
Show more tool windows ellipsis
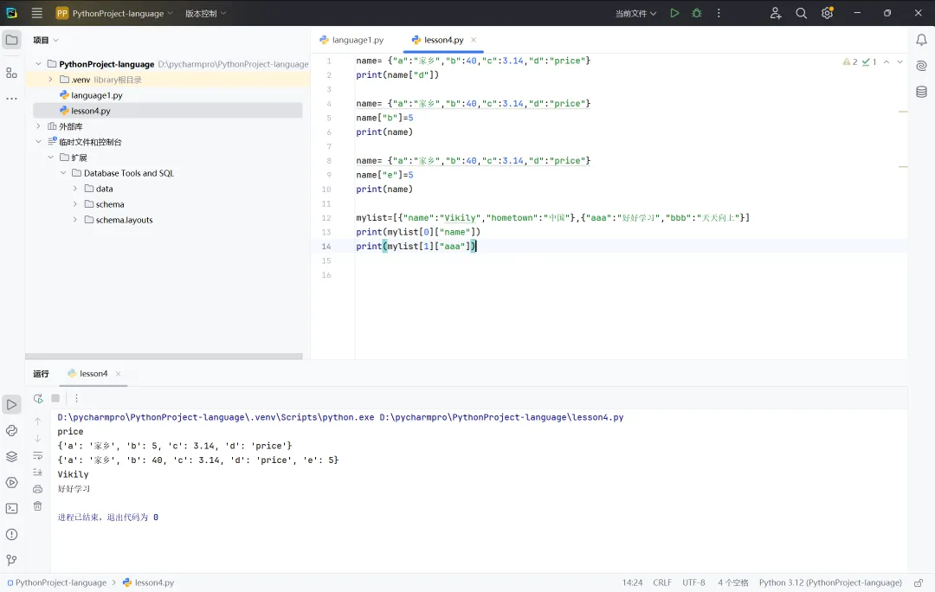(x=12, y=99)
